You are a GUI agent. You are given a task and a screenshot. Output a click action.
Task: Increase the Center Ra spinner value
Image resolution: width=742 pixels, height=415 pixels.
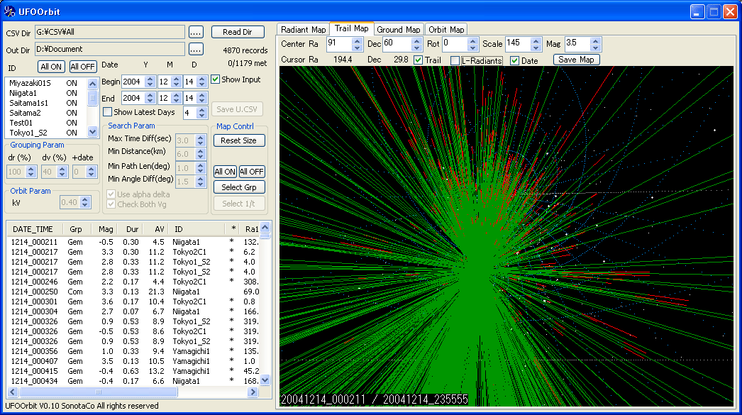coord(356,40)
